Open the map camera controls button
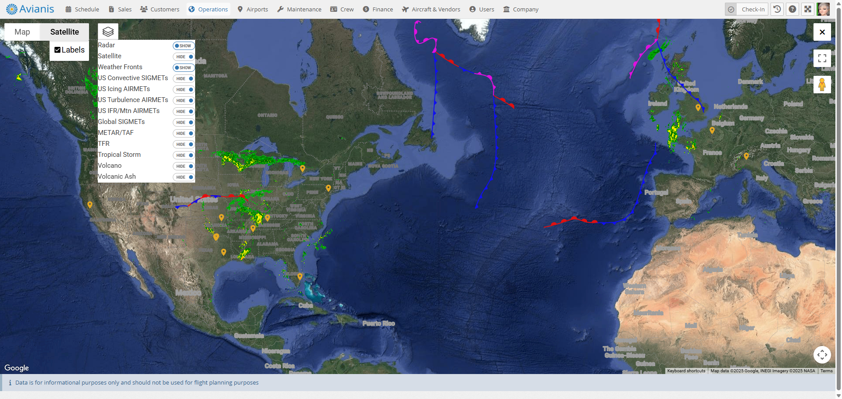 [822, 354]
